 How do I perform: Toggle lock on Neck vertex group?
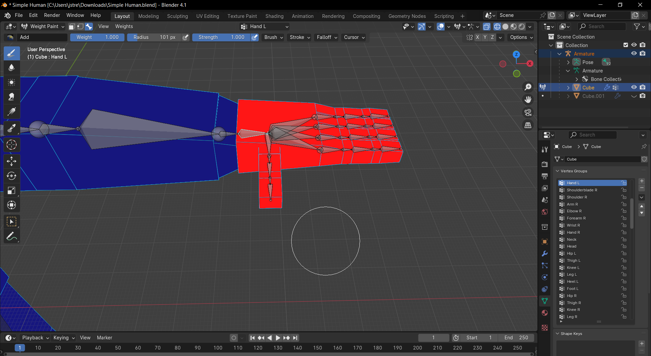coord(624,239)
